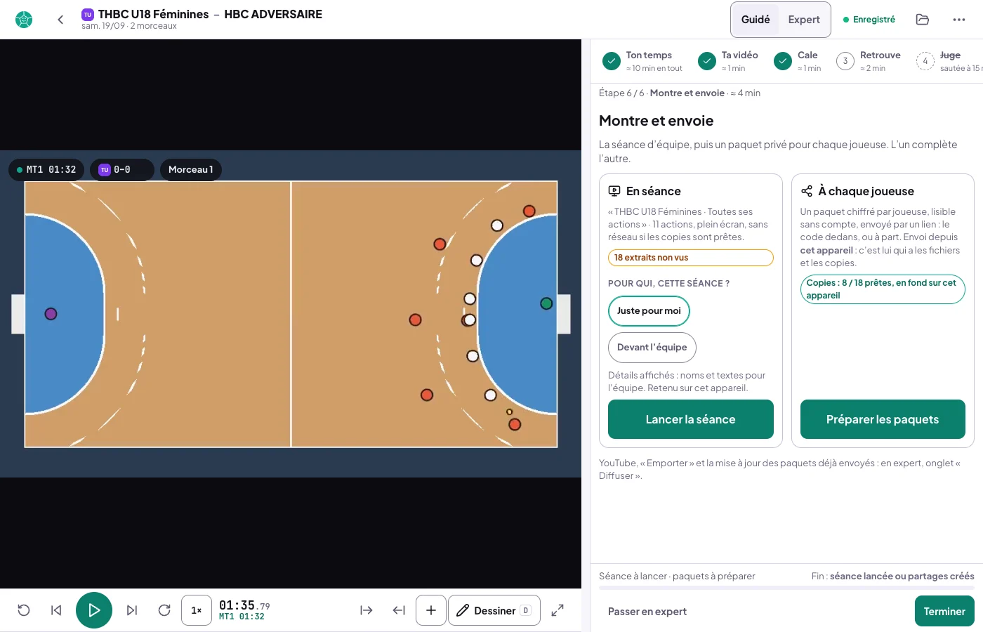The image size is (983, 632).
Task: Open the folder icon in top bar
Action: 923,20
